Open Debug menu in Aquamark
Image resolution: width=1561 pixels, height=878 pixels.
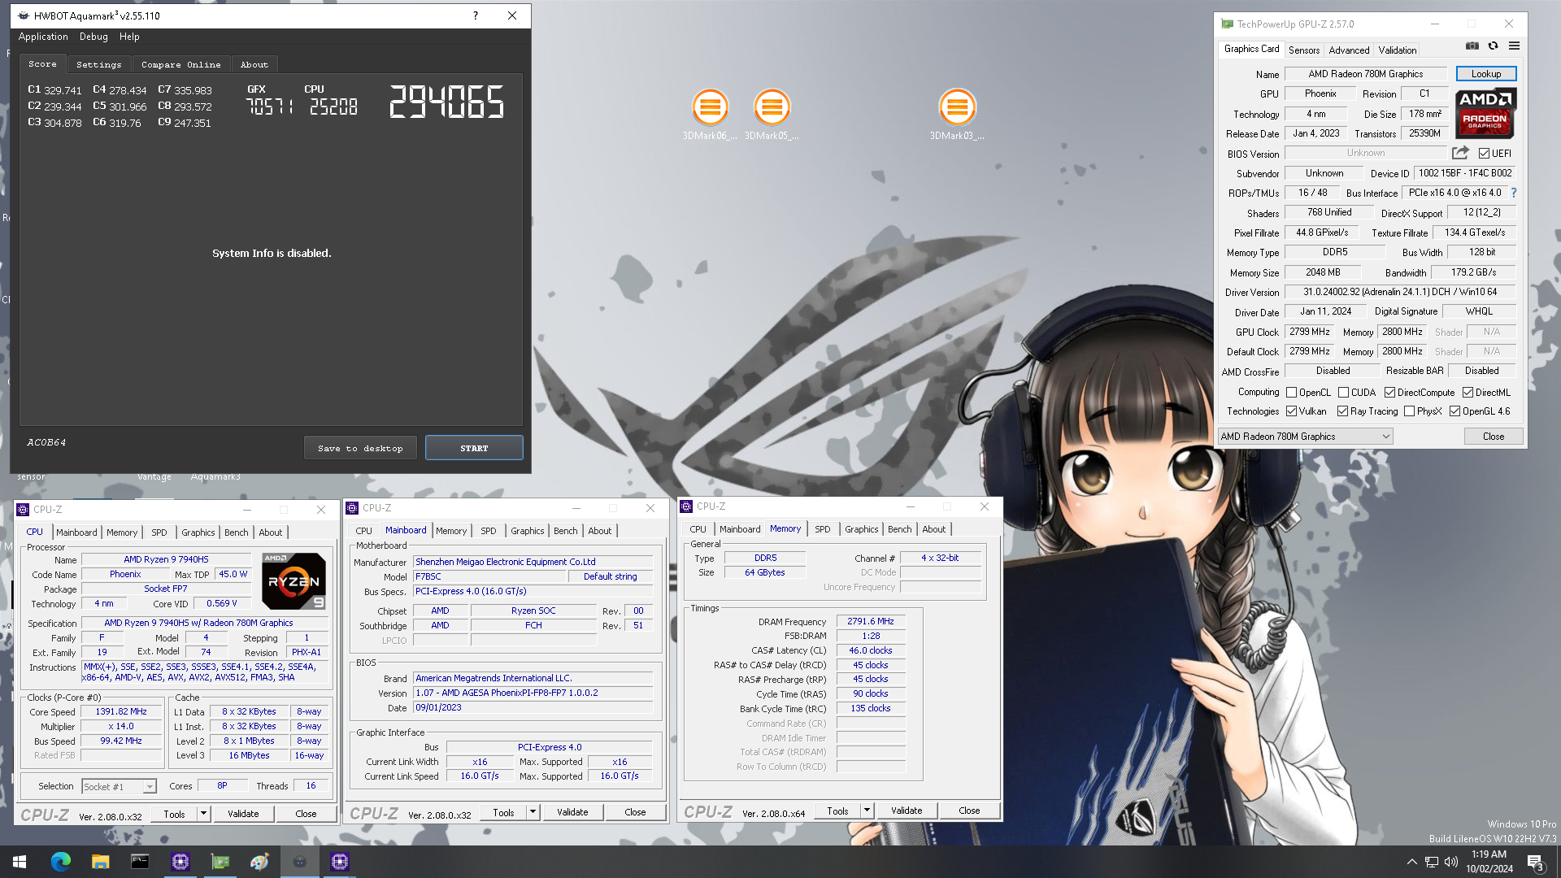click(93, 37)
